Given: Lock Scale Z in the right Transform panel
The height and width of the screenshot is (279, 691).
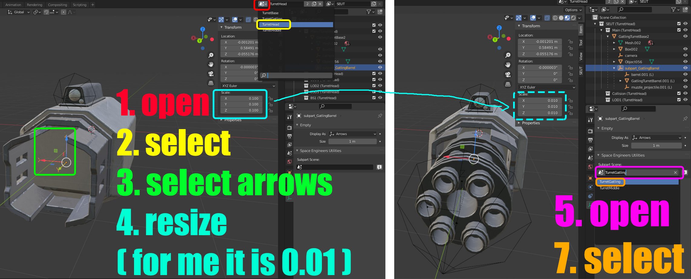Looking at the screenshot, I should 570,113.
